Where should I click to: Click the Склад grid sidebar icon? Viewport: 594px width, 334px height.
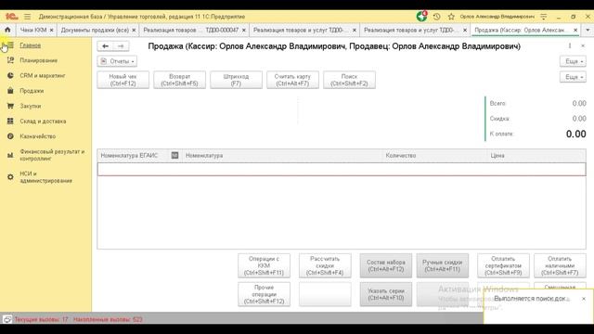tap(10, 121)
